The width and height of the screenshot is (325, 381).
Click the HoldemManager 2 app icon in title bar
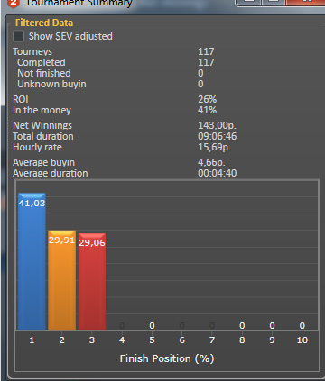point(14,3)
